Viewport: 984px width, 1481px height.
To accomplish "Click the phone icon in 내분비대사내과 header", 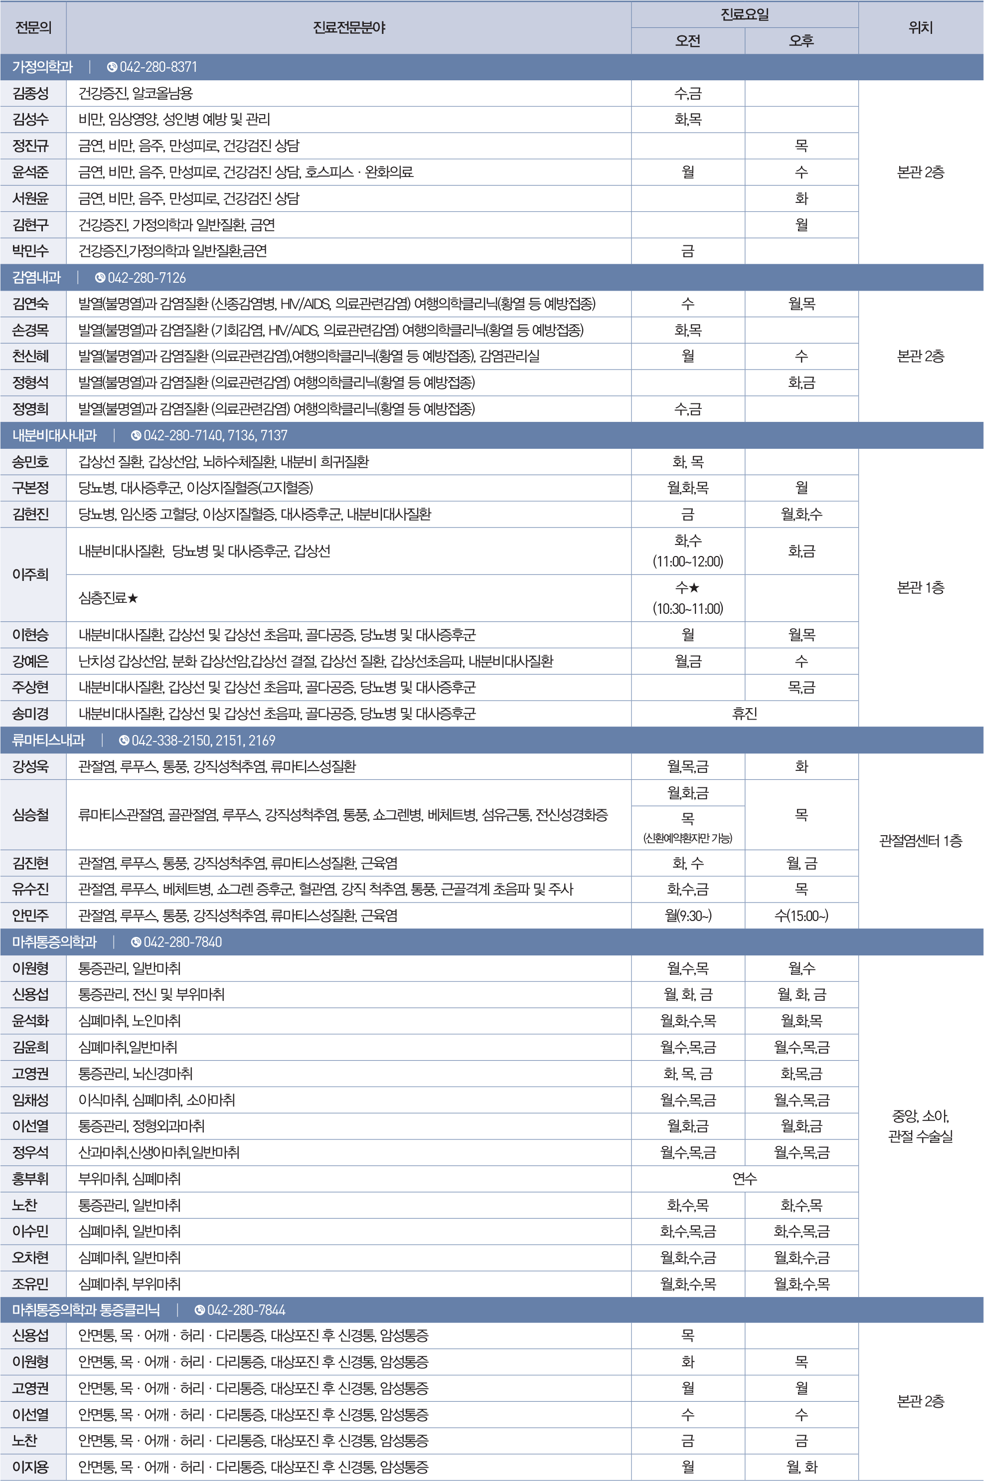I will (x=136, y=436).
